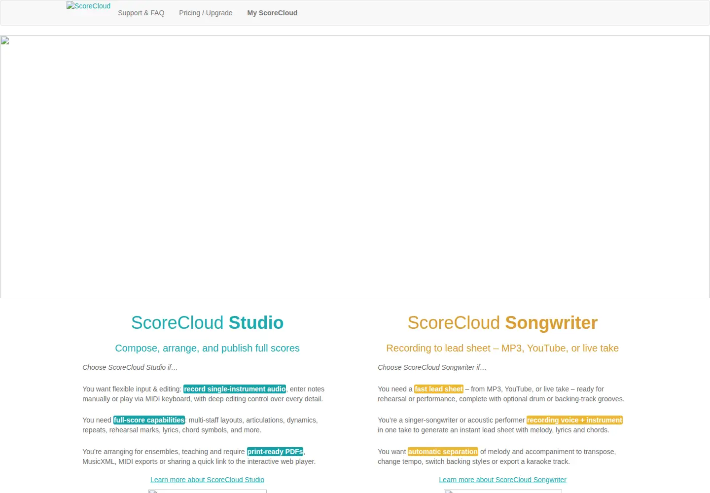The image size is (710, 493).
Task: Click the broken hero banner image icon
Action: [x=5, y=40]
